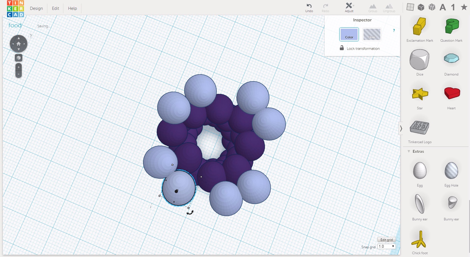Orbit the view left arrow

click(x=13, y=44)
